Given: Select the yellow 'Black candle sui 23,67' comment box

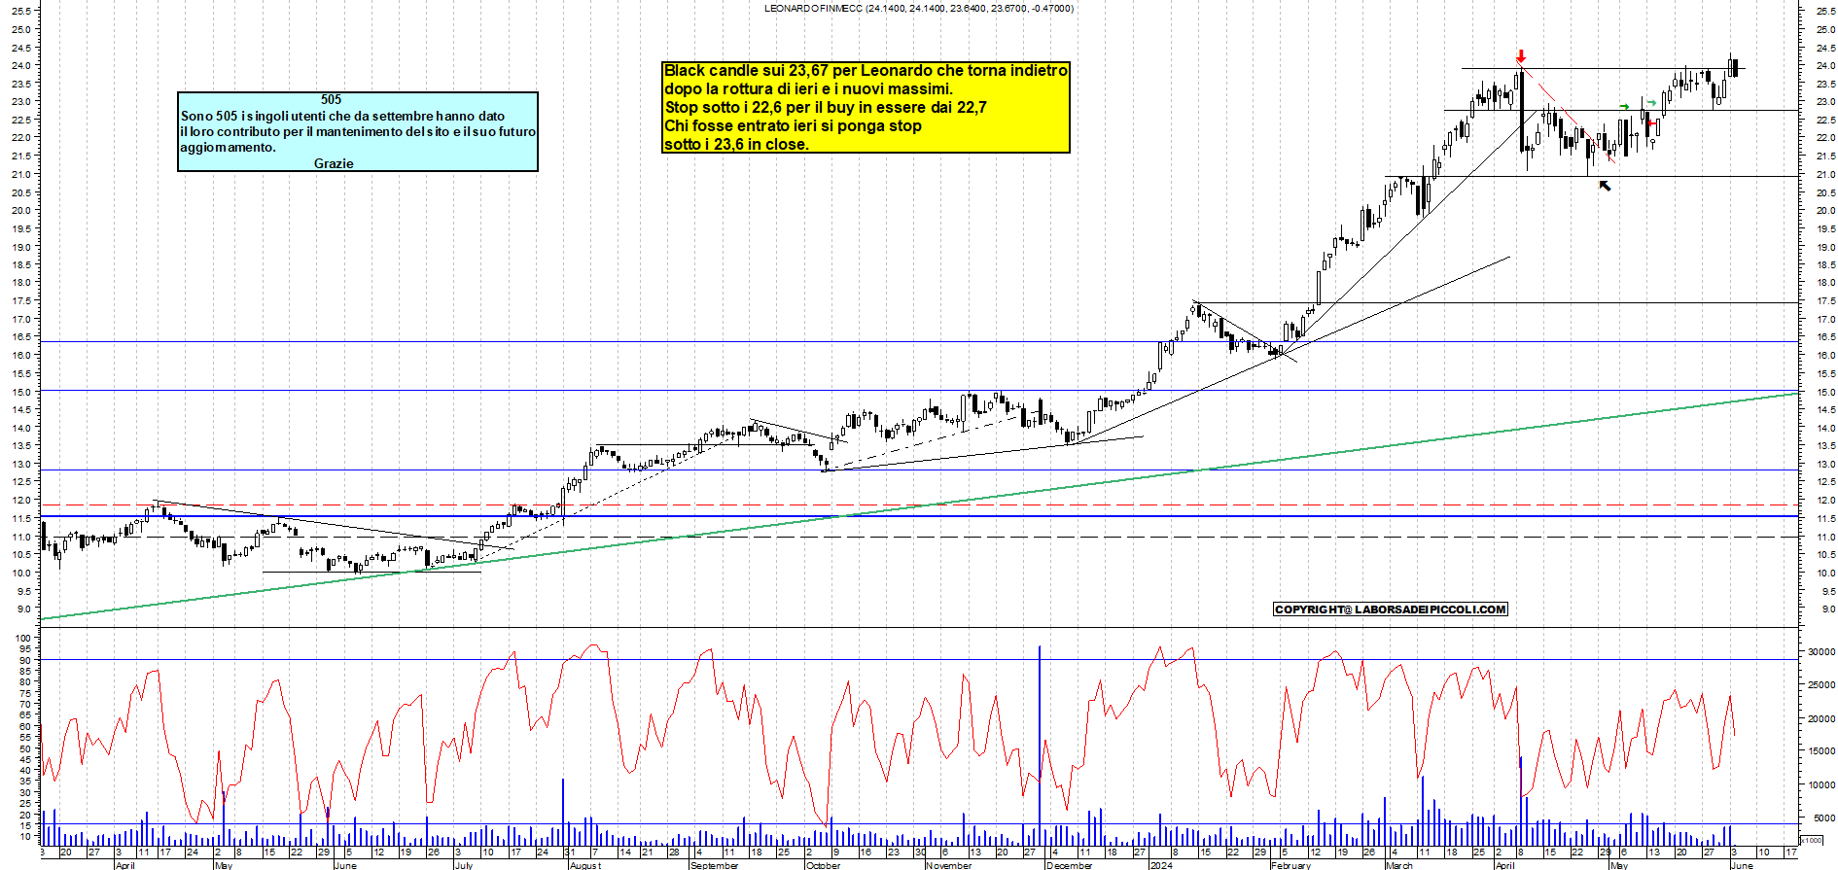Looking at the screenshot, I should pos(866,107).
